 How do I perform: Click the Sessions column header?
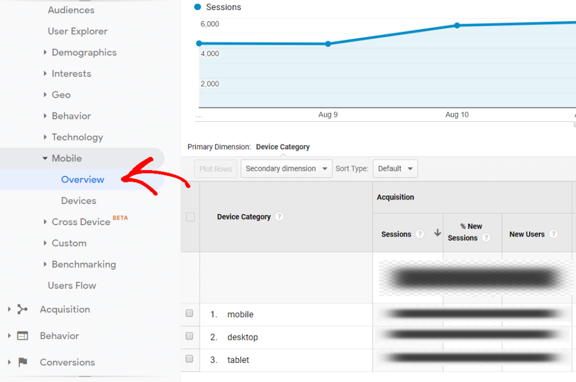(396, 234)
